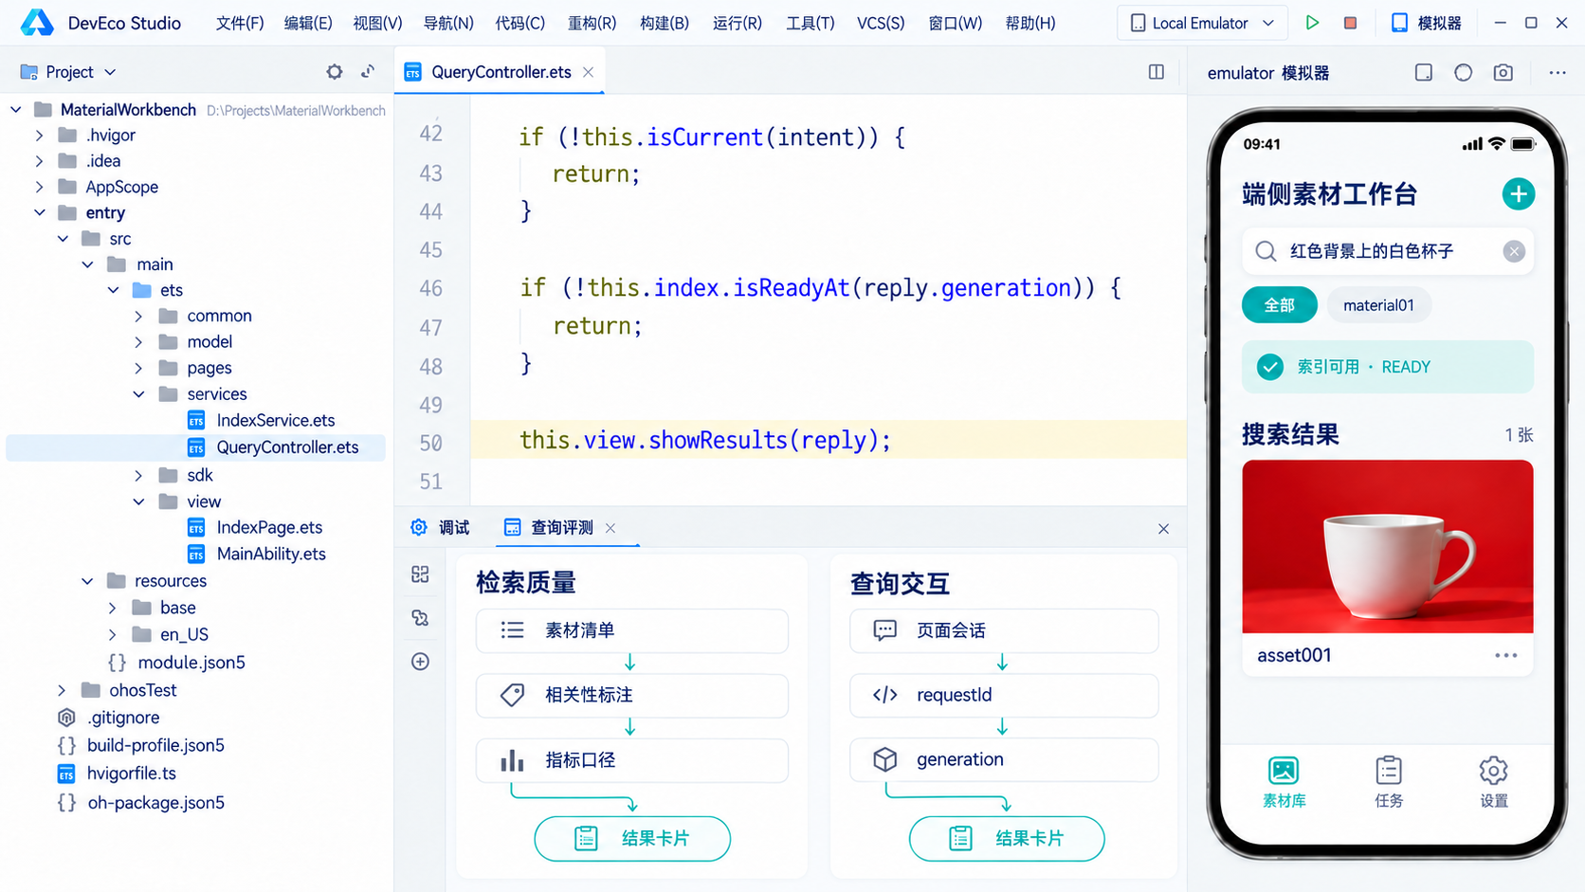Click the 模拟器 button in top toolbar
Screen dimensions: 1585x892
(1427, 23)
